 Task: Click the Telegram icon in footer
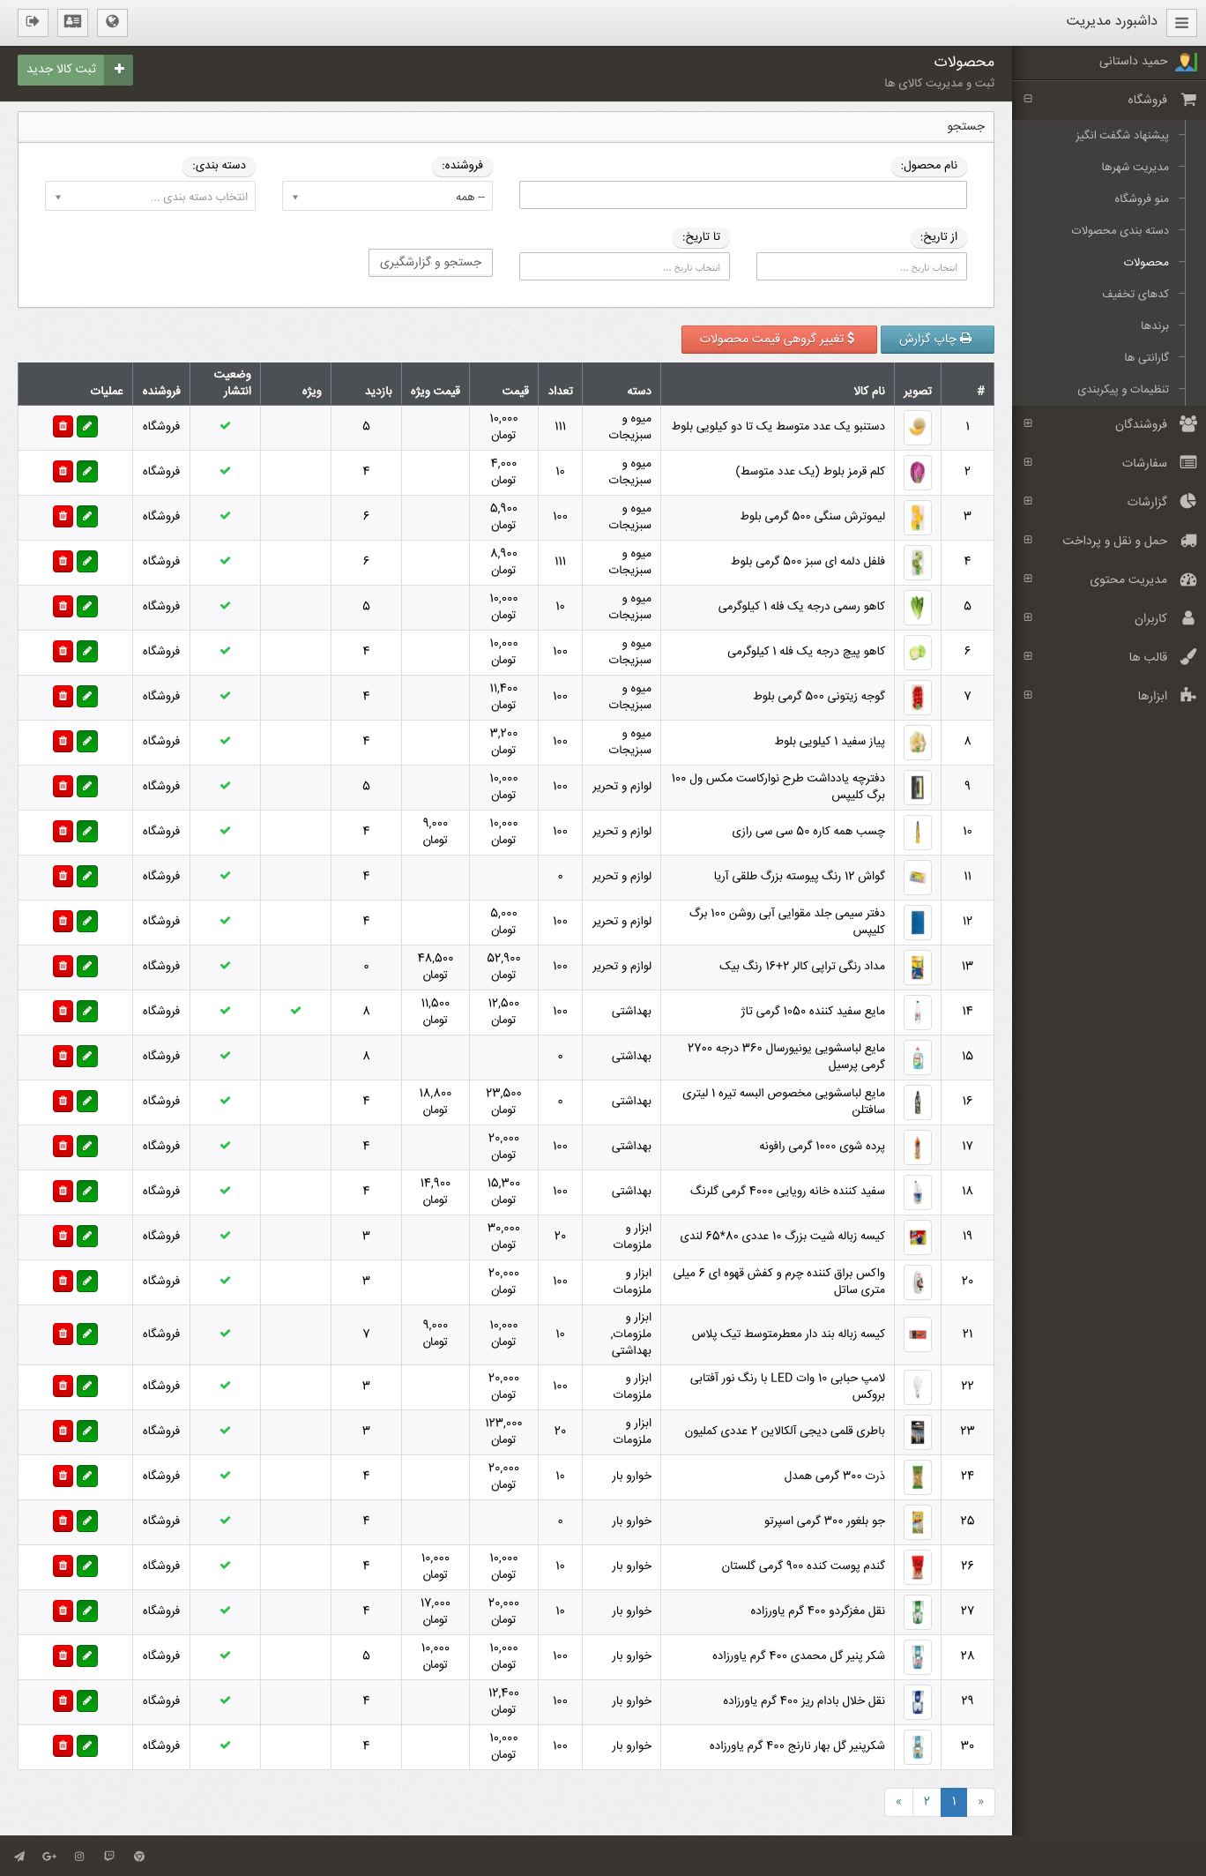[19, 1856]
